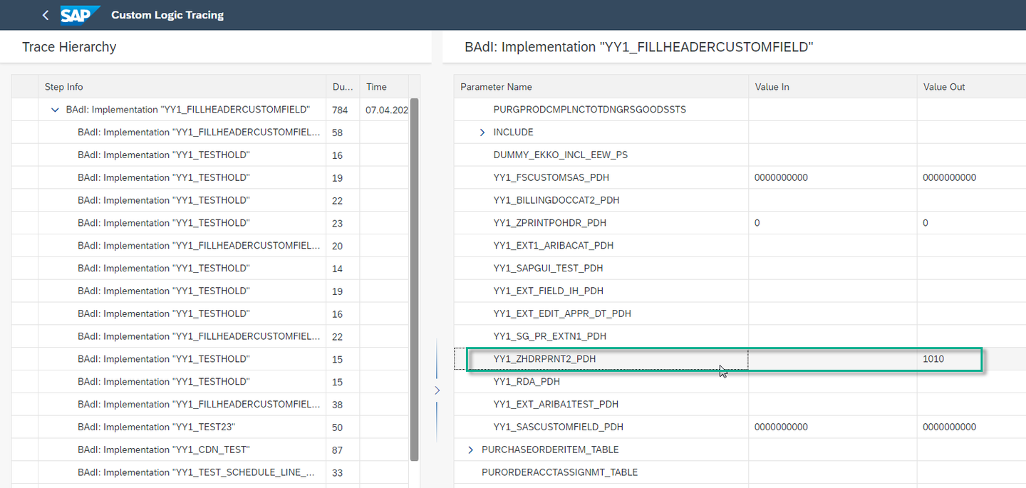
Task: Tick the row selector of the first trace row
Action: click(25, 110)
